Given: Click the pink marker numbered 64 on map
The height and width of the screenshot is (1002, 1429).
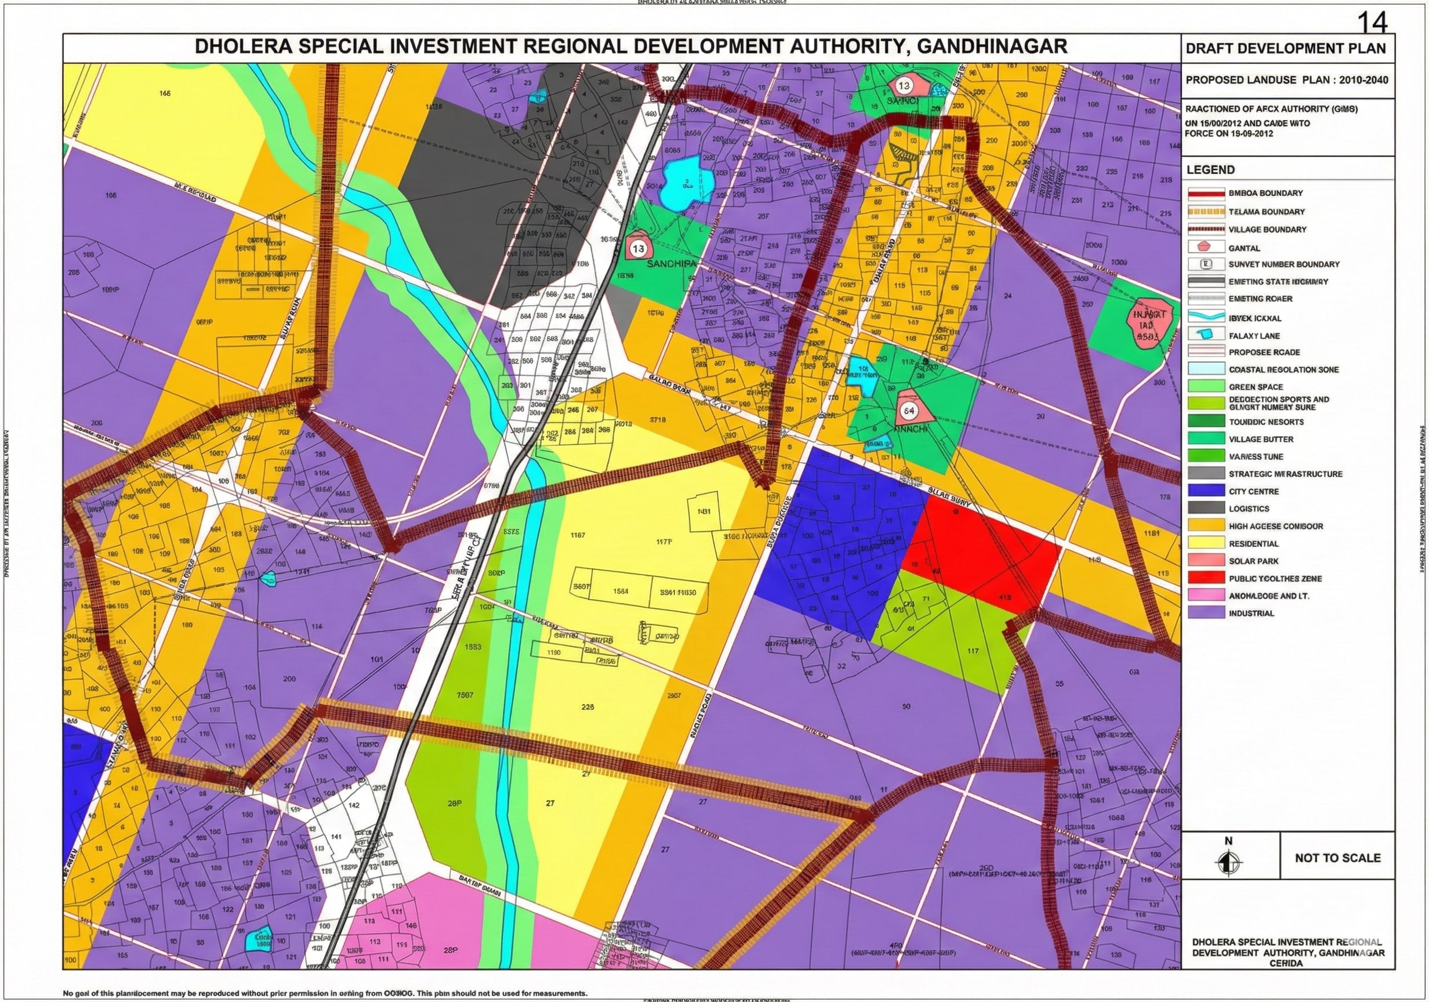Looking at the screenshot, I should (909, 411).
